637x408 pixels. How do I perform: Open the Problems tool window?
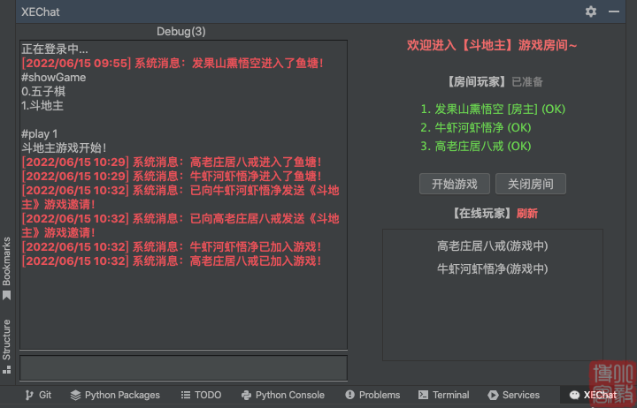point(372,395)
